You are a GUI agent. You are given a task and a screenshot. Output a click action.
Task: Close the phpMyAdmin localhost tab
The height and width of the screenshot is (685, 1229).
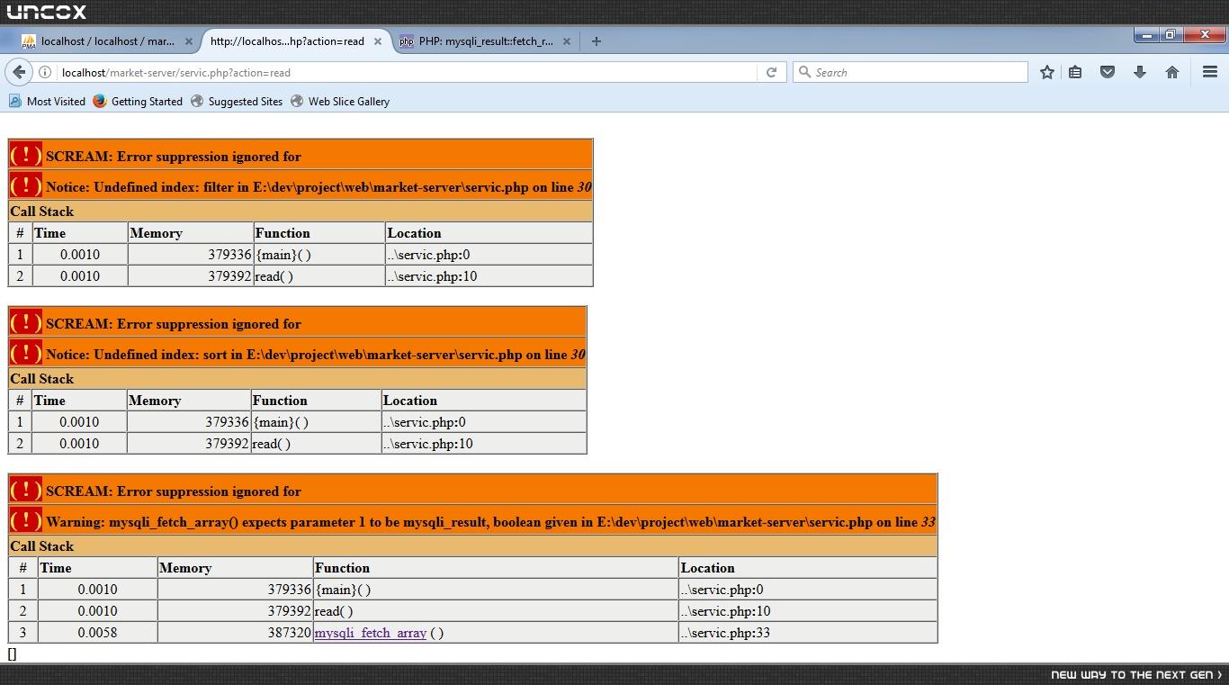pyautogui.click(x=188, y=41)
